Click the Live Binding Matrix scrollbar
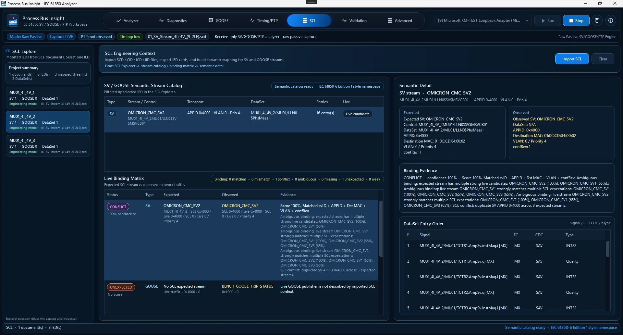The image size is (623, 335). 381,229
